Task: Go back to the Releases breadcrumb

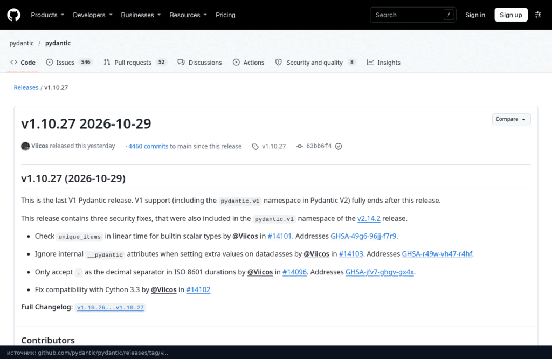Action: pos(26,88)
